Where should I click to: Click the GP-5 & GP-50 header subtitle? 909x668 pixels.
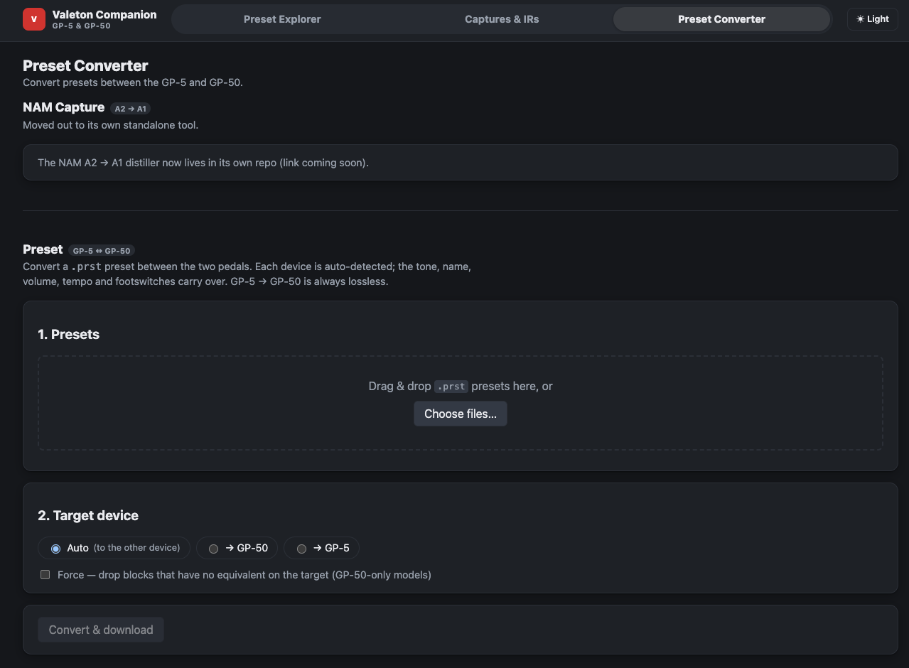(81, 26)
